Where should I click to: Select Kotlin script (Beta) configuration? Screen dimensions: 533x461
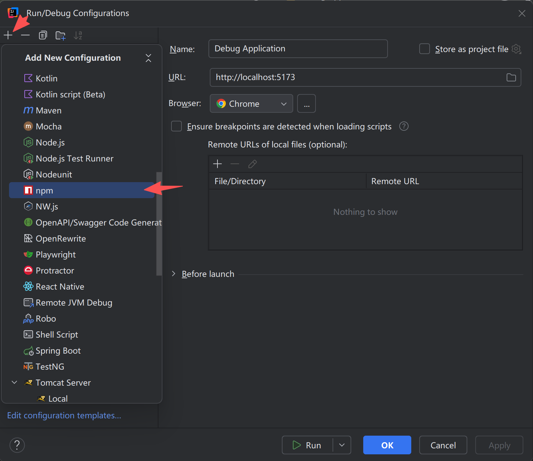click(82, 94)
